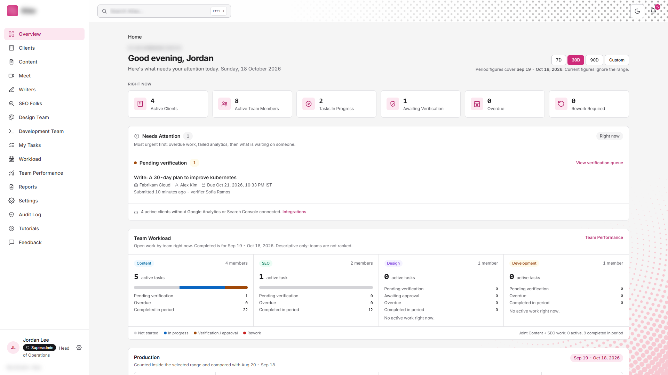The width and height of the screenshot is (668, 375).
Task: Open the Reports menu item
Action: [44, 187]
